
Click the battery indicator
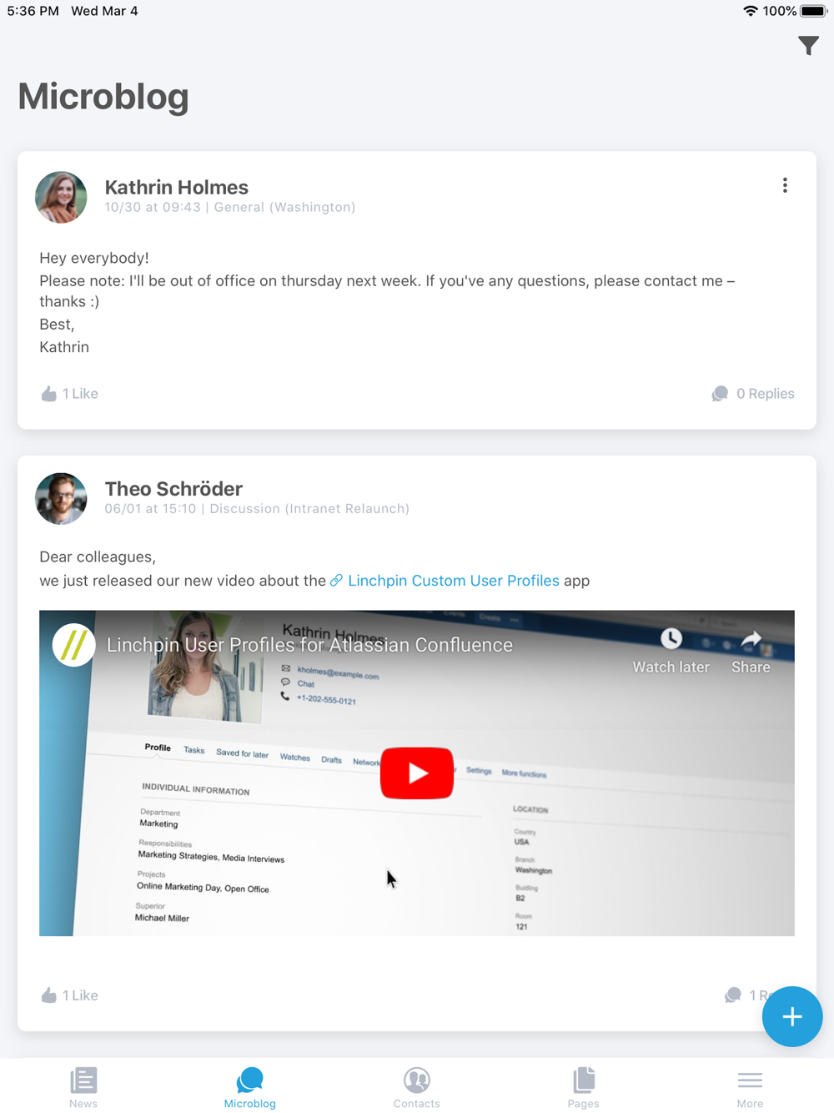point(813,11)
